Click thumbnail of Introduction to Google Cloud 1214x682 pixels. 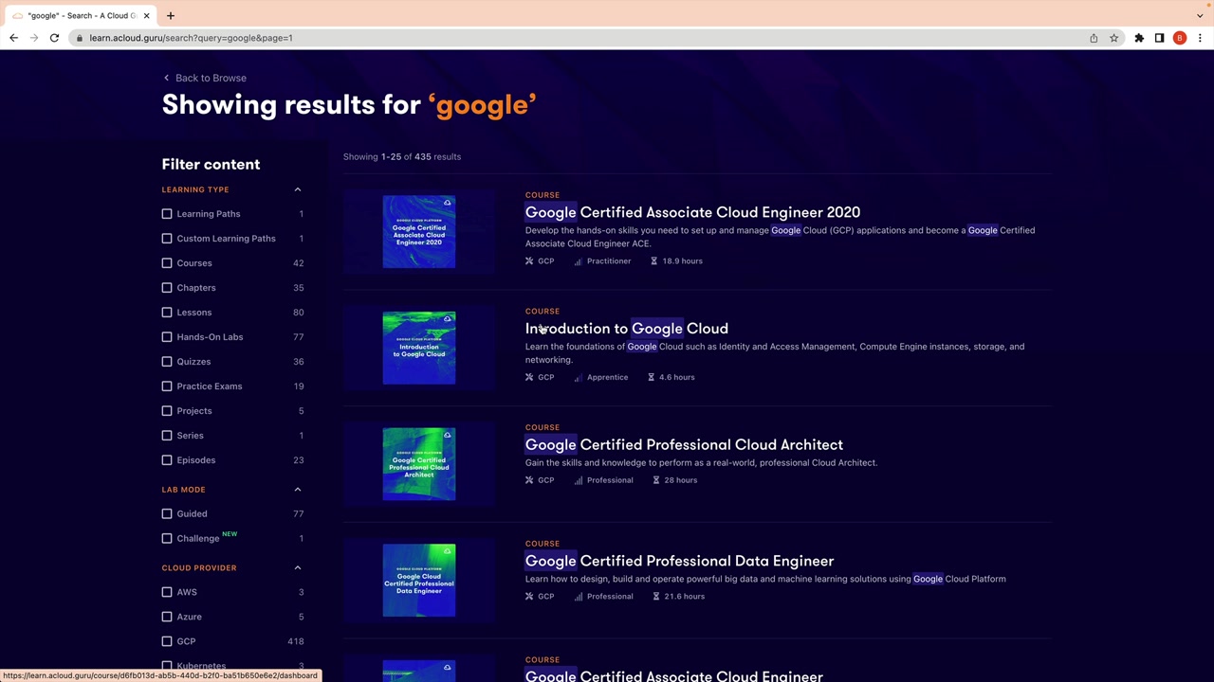(x=419, y=349)
